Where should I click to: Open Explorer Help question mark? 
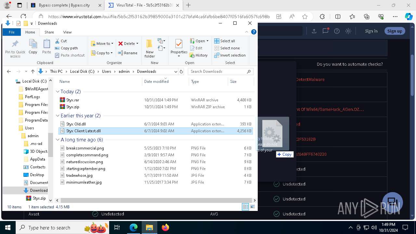[254, 32]
